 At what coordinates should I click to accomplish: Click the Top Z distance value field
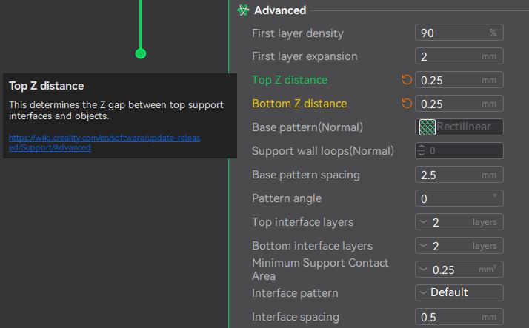[x=448, y=80]
